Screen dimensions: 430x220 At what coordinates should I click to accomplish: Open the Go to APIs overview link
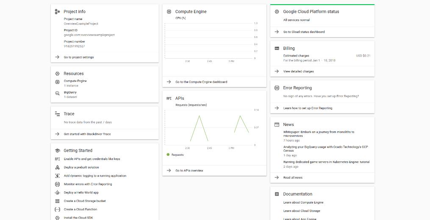[189, 171]
